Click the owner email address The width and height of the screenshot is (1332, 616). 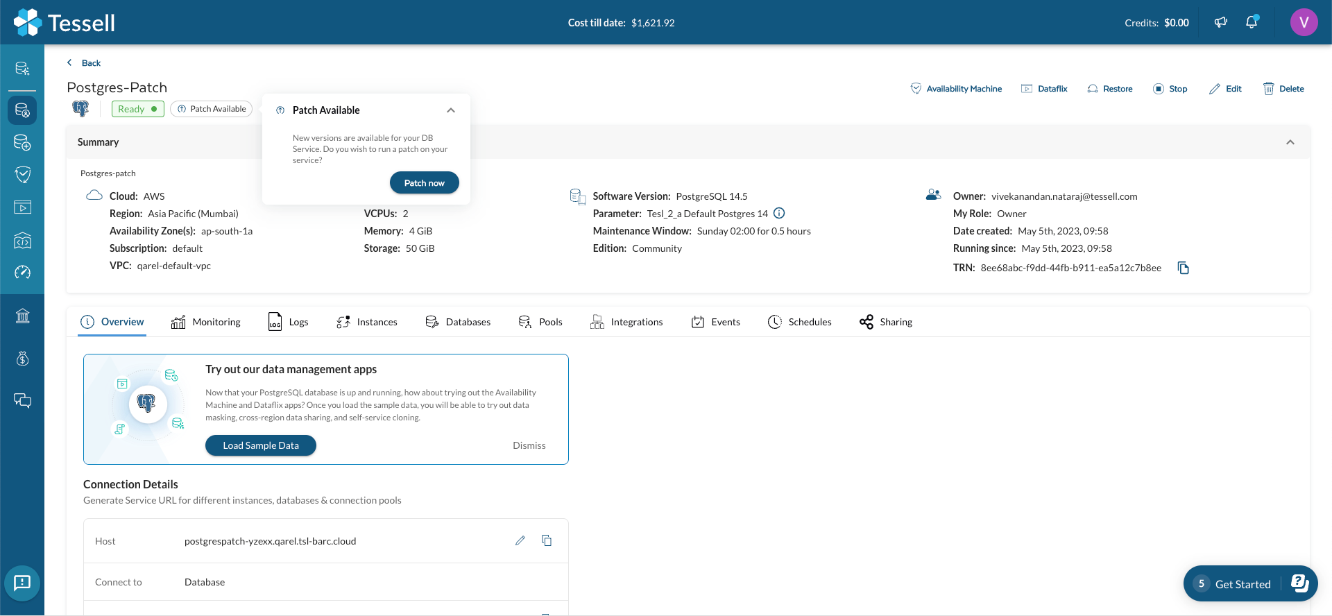1064,196
